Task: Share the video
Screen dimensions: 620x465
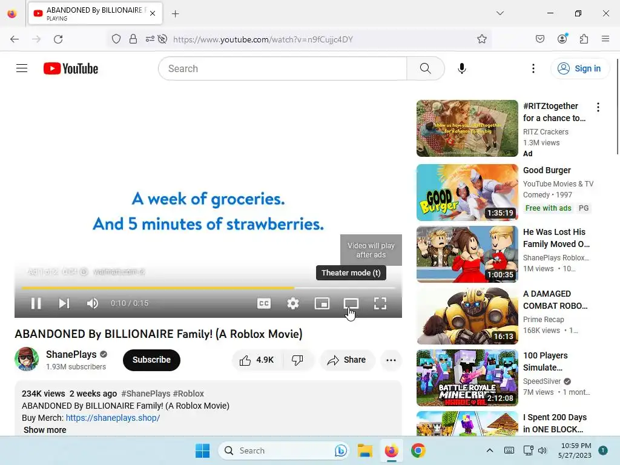Action: [347, 360]
